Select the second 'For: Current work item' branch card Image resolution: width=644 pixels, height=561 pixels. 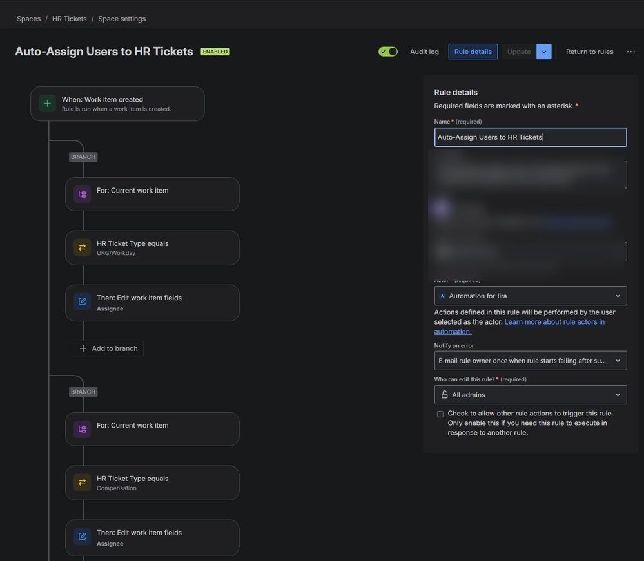[152, 429]
